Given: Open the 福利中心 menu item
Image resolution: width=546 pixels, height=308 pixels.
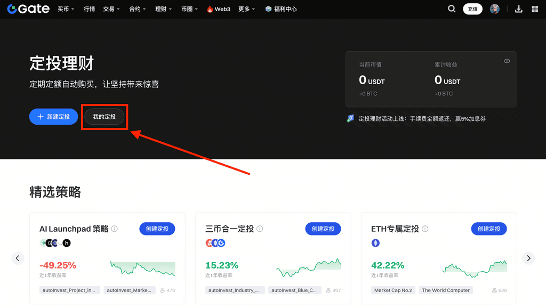Looking at the screenshot, I should [x=285, y=9].
